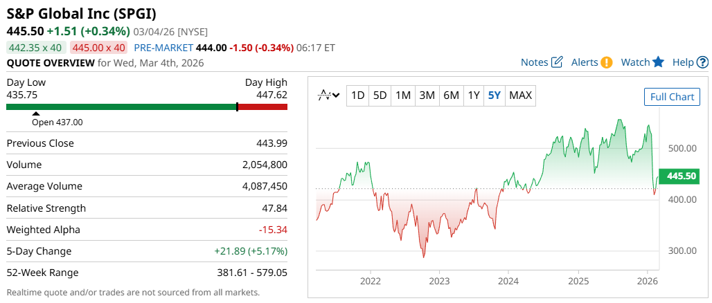Switch chart to 3M range
The image size is (712, 303).
coord(427,95)
